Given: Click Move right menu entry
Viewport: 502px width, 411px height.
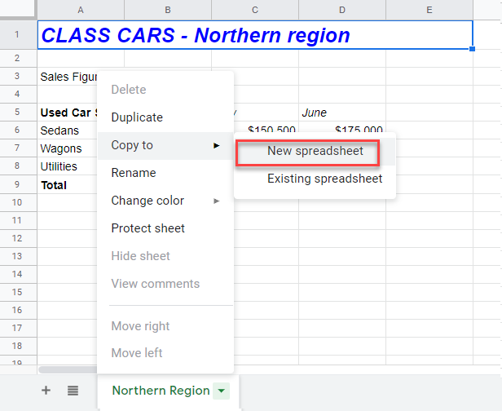Looking at the screenshot, I should point(141,326).
